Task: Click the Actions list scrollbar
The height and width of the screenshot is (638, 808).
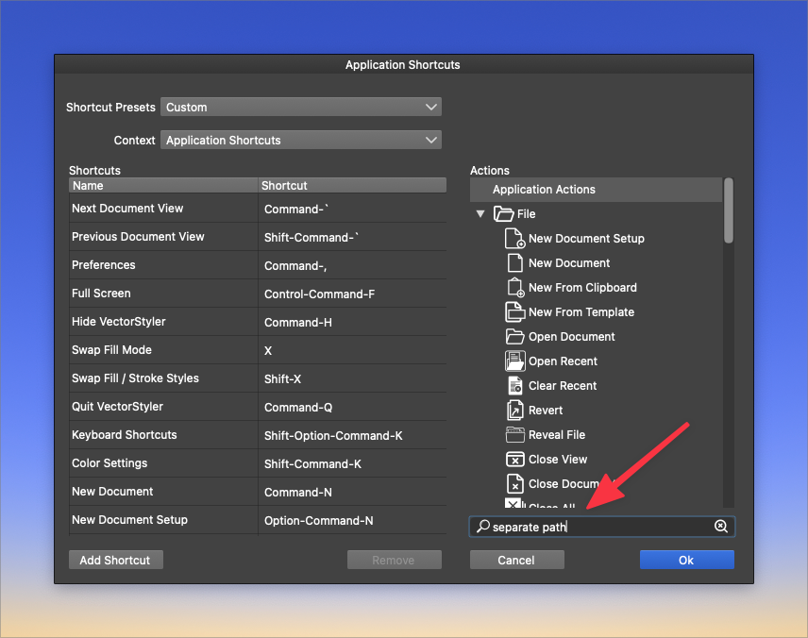Action: click(729, 211)
